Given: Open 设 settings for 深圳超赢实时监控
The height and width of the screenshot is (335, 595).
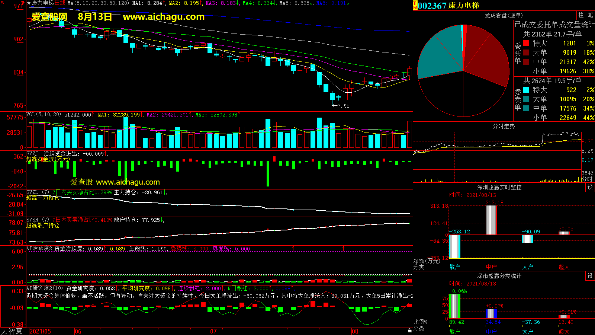Looking at the screenshot, I should (590, 187).
